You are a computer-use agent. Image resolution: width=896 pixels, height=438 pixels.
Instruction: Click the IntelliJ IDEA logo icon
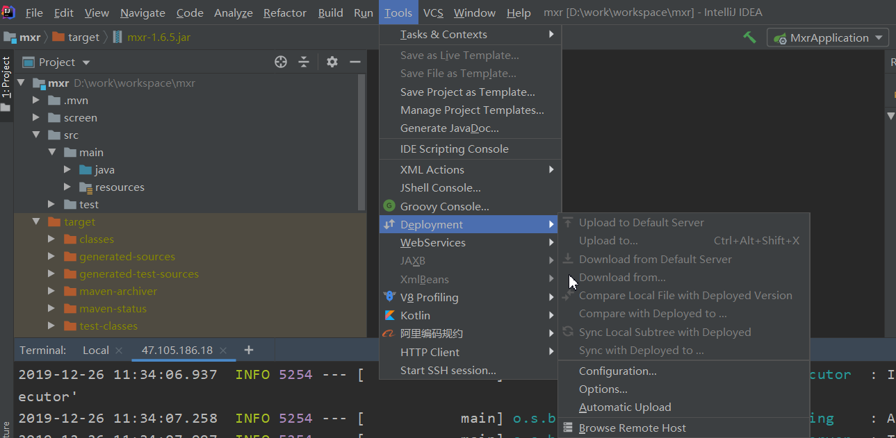coord(8,12)
